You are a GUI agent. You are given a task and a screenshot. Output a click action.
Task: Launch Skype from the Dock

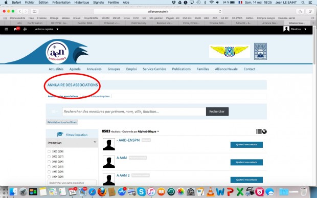(x=141, y=191)
